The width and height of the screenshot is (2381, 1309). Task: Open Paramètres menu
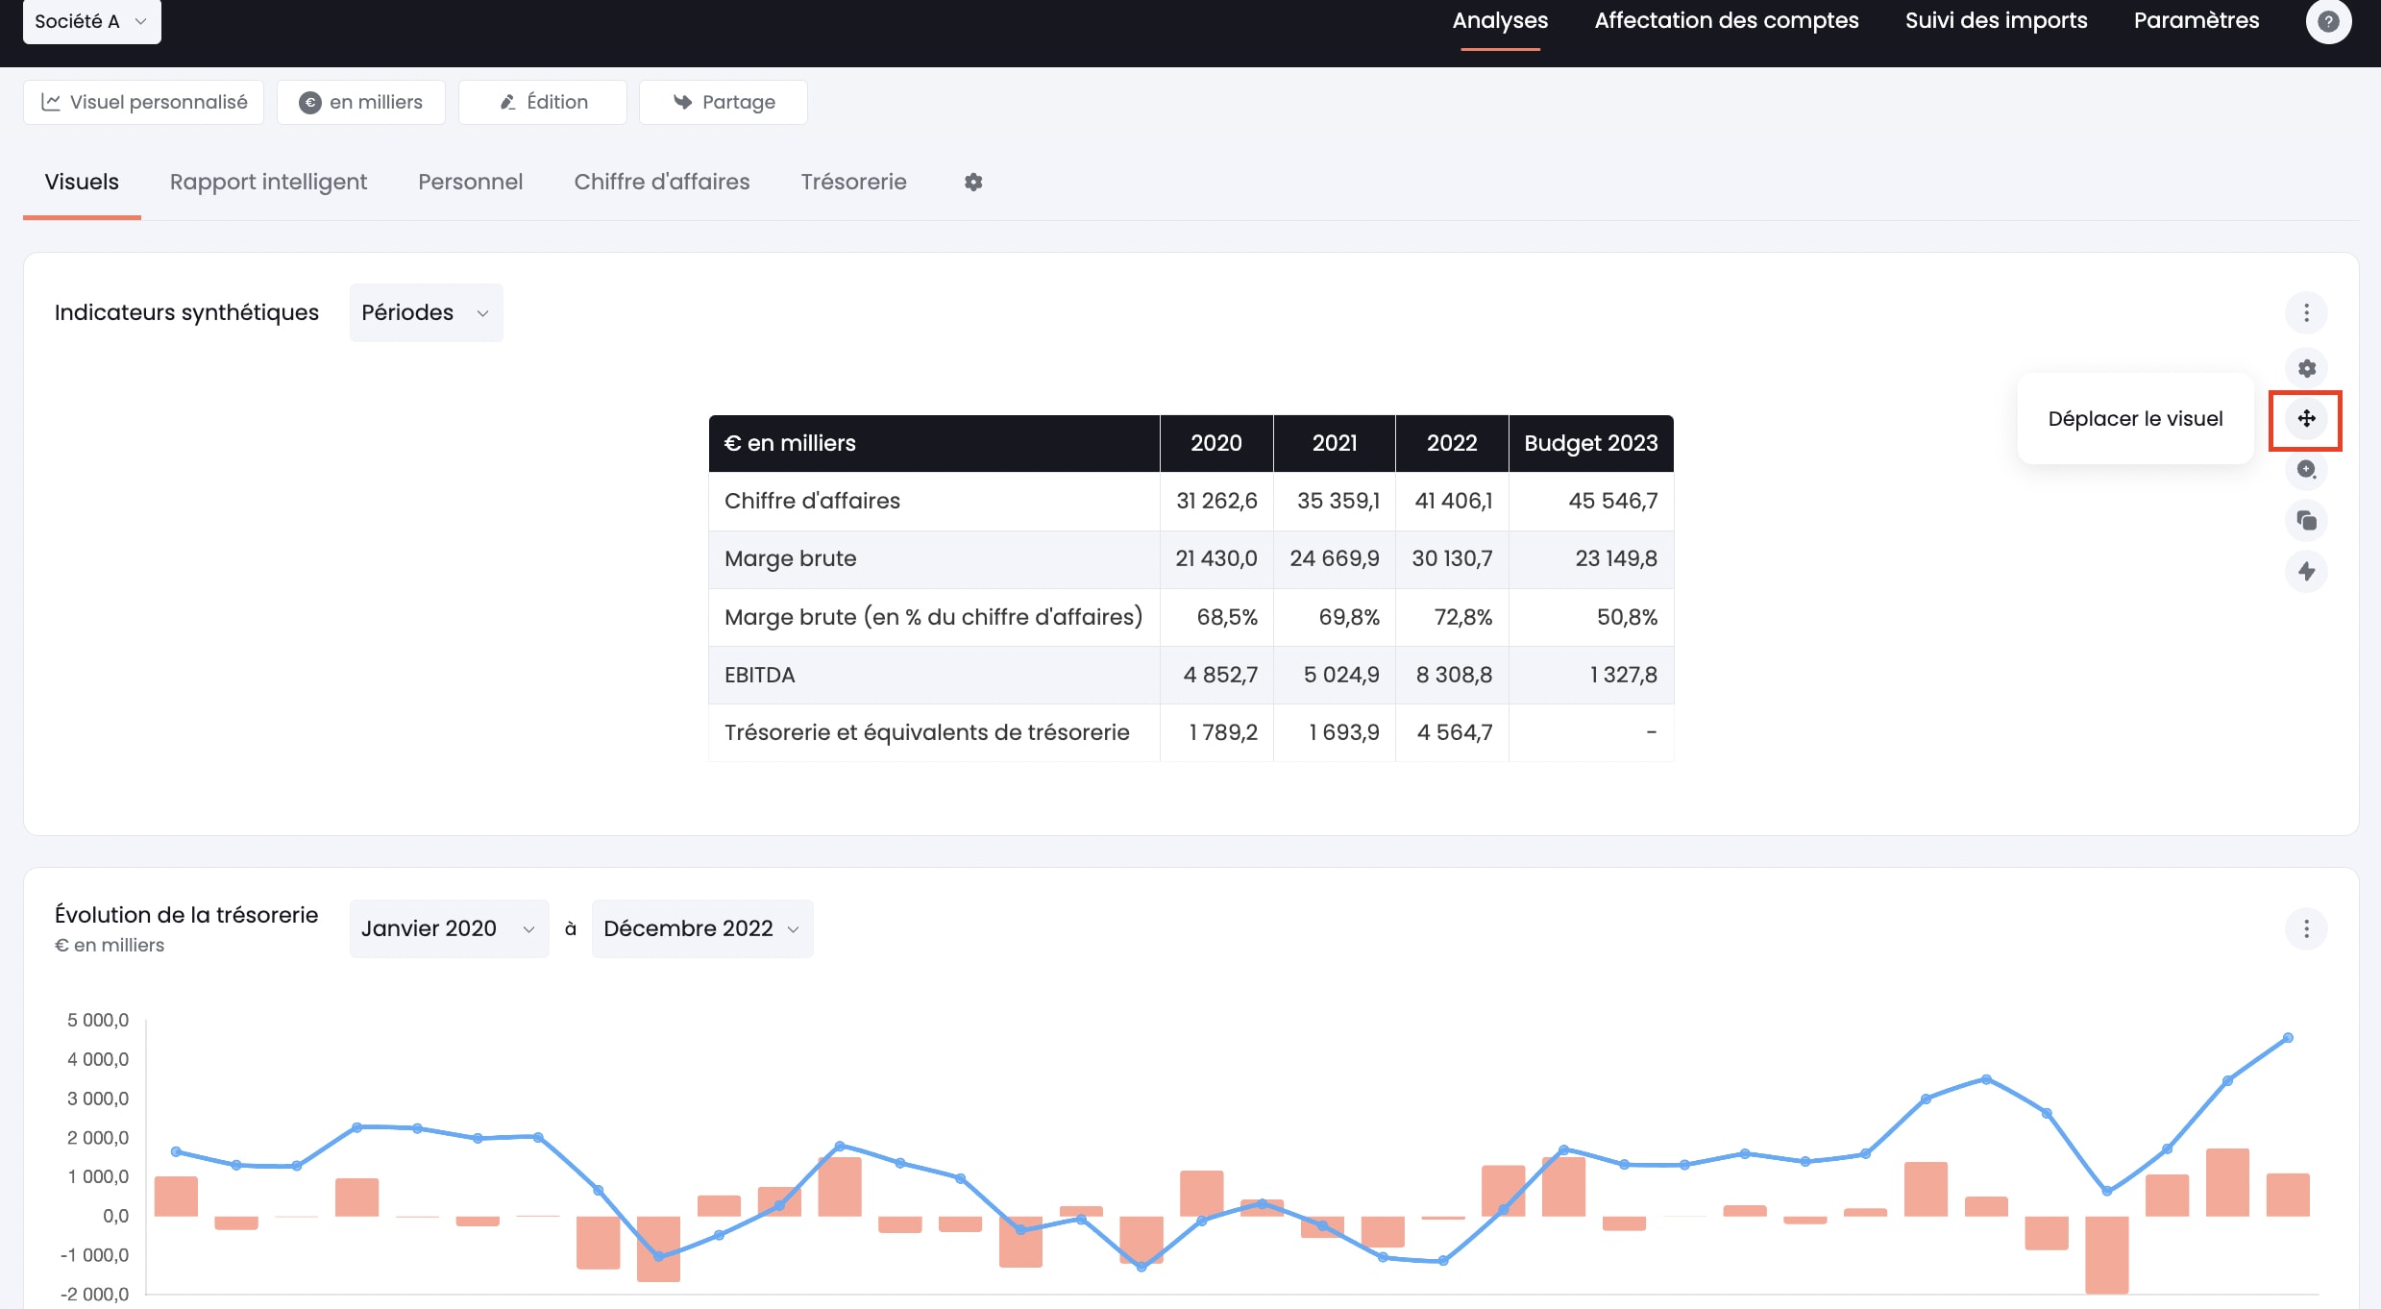(2197, 20)
